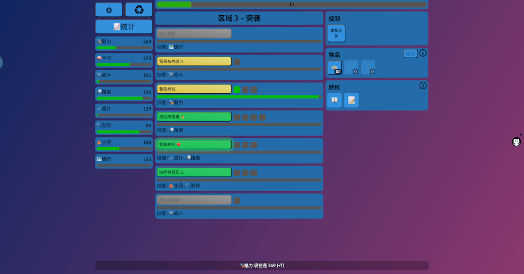Toggle the checkbox beside 和哥布林战斗
This screenshot has height=274, width=524.
(237, 62)
